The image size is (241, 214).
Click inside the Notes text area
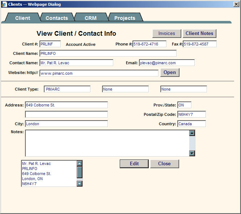point(107,143)
